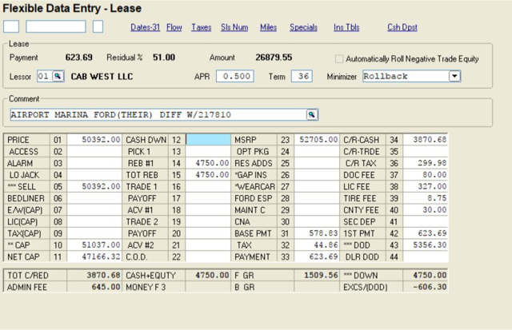512x330 pixels.
Task: Select the ADMIN FEE value 645.00
Action: pos(94,288)
